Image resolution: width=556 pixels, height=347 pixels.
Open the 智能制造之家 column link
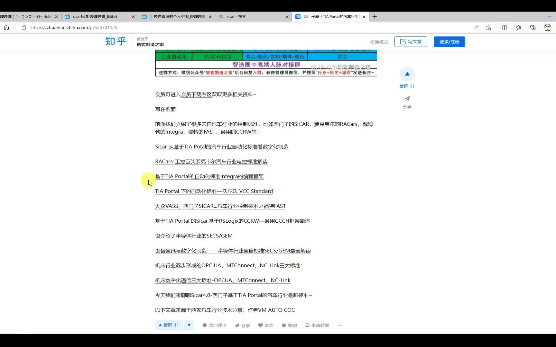pos(150,44)
